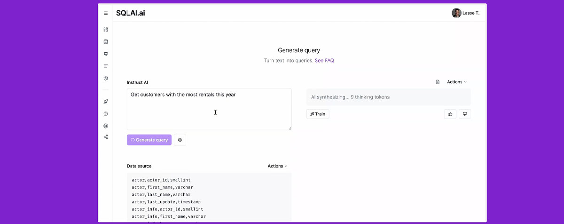The width and height of the screenshot is (564, 224).
Task: Select the presentation board icon in sidebar
Action: coord(106,54)
